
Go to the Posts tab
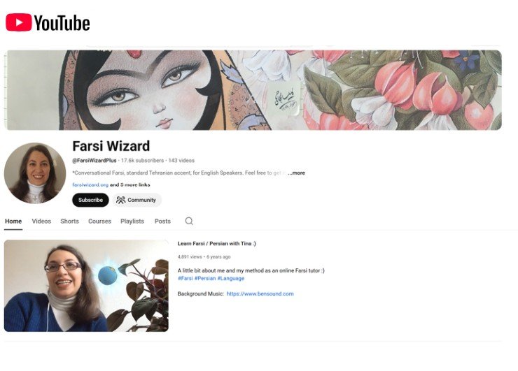pyautogui.click(x=162, y=221)
